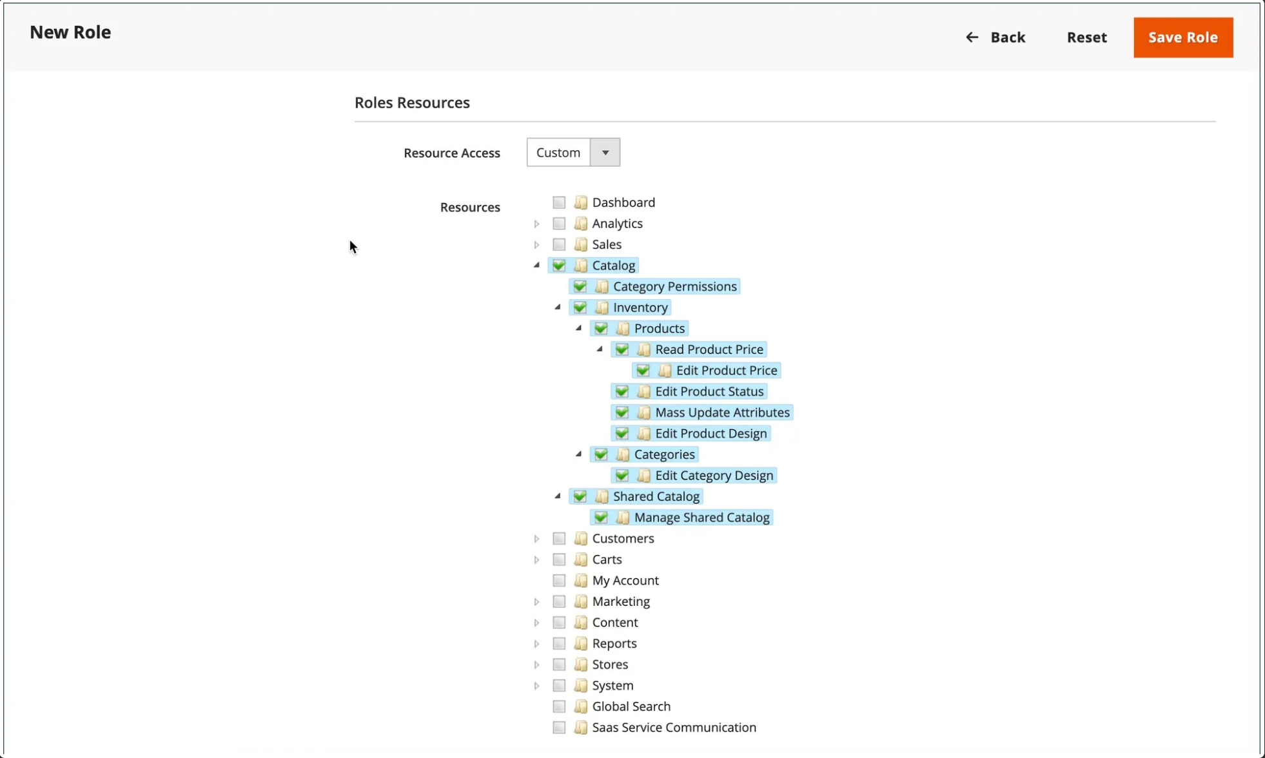Check the Marketing checkbox

(x=559, y=601)
